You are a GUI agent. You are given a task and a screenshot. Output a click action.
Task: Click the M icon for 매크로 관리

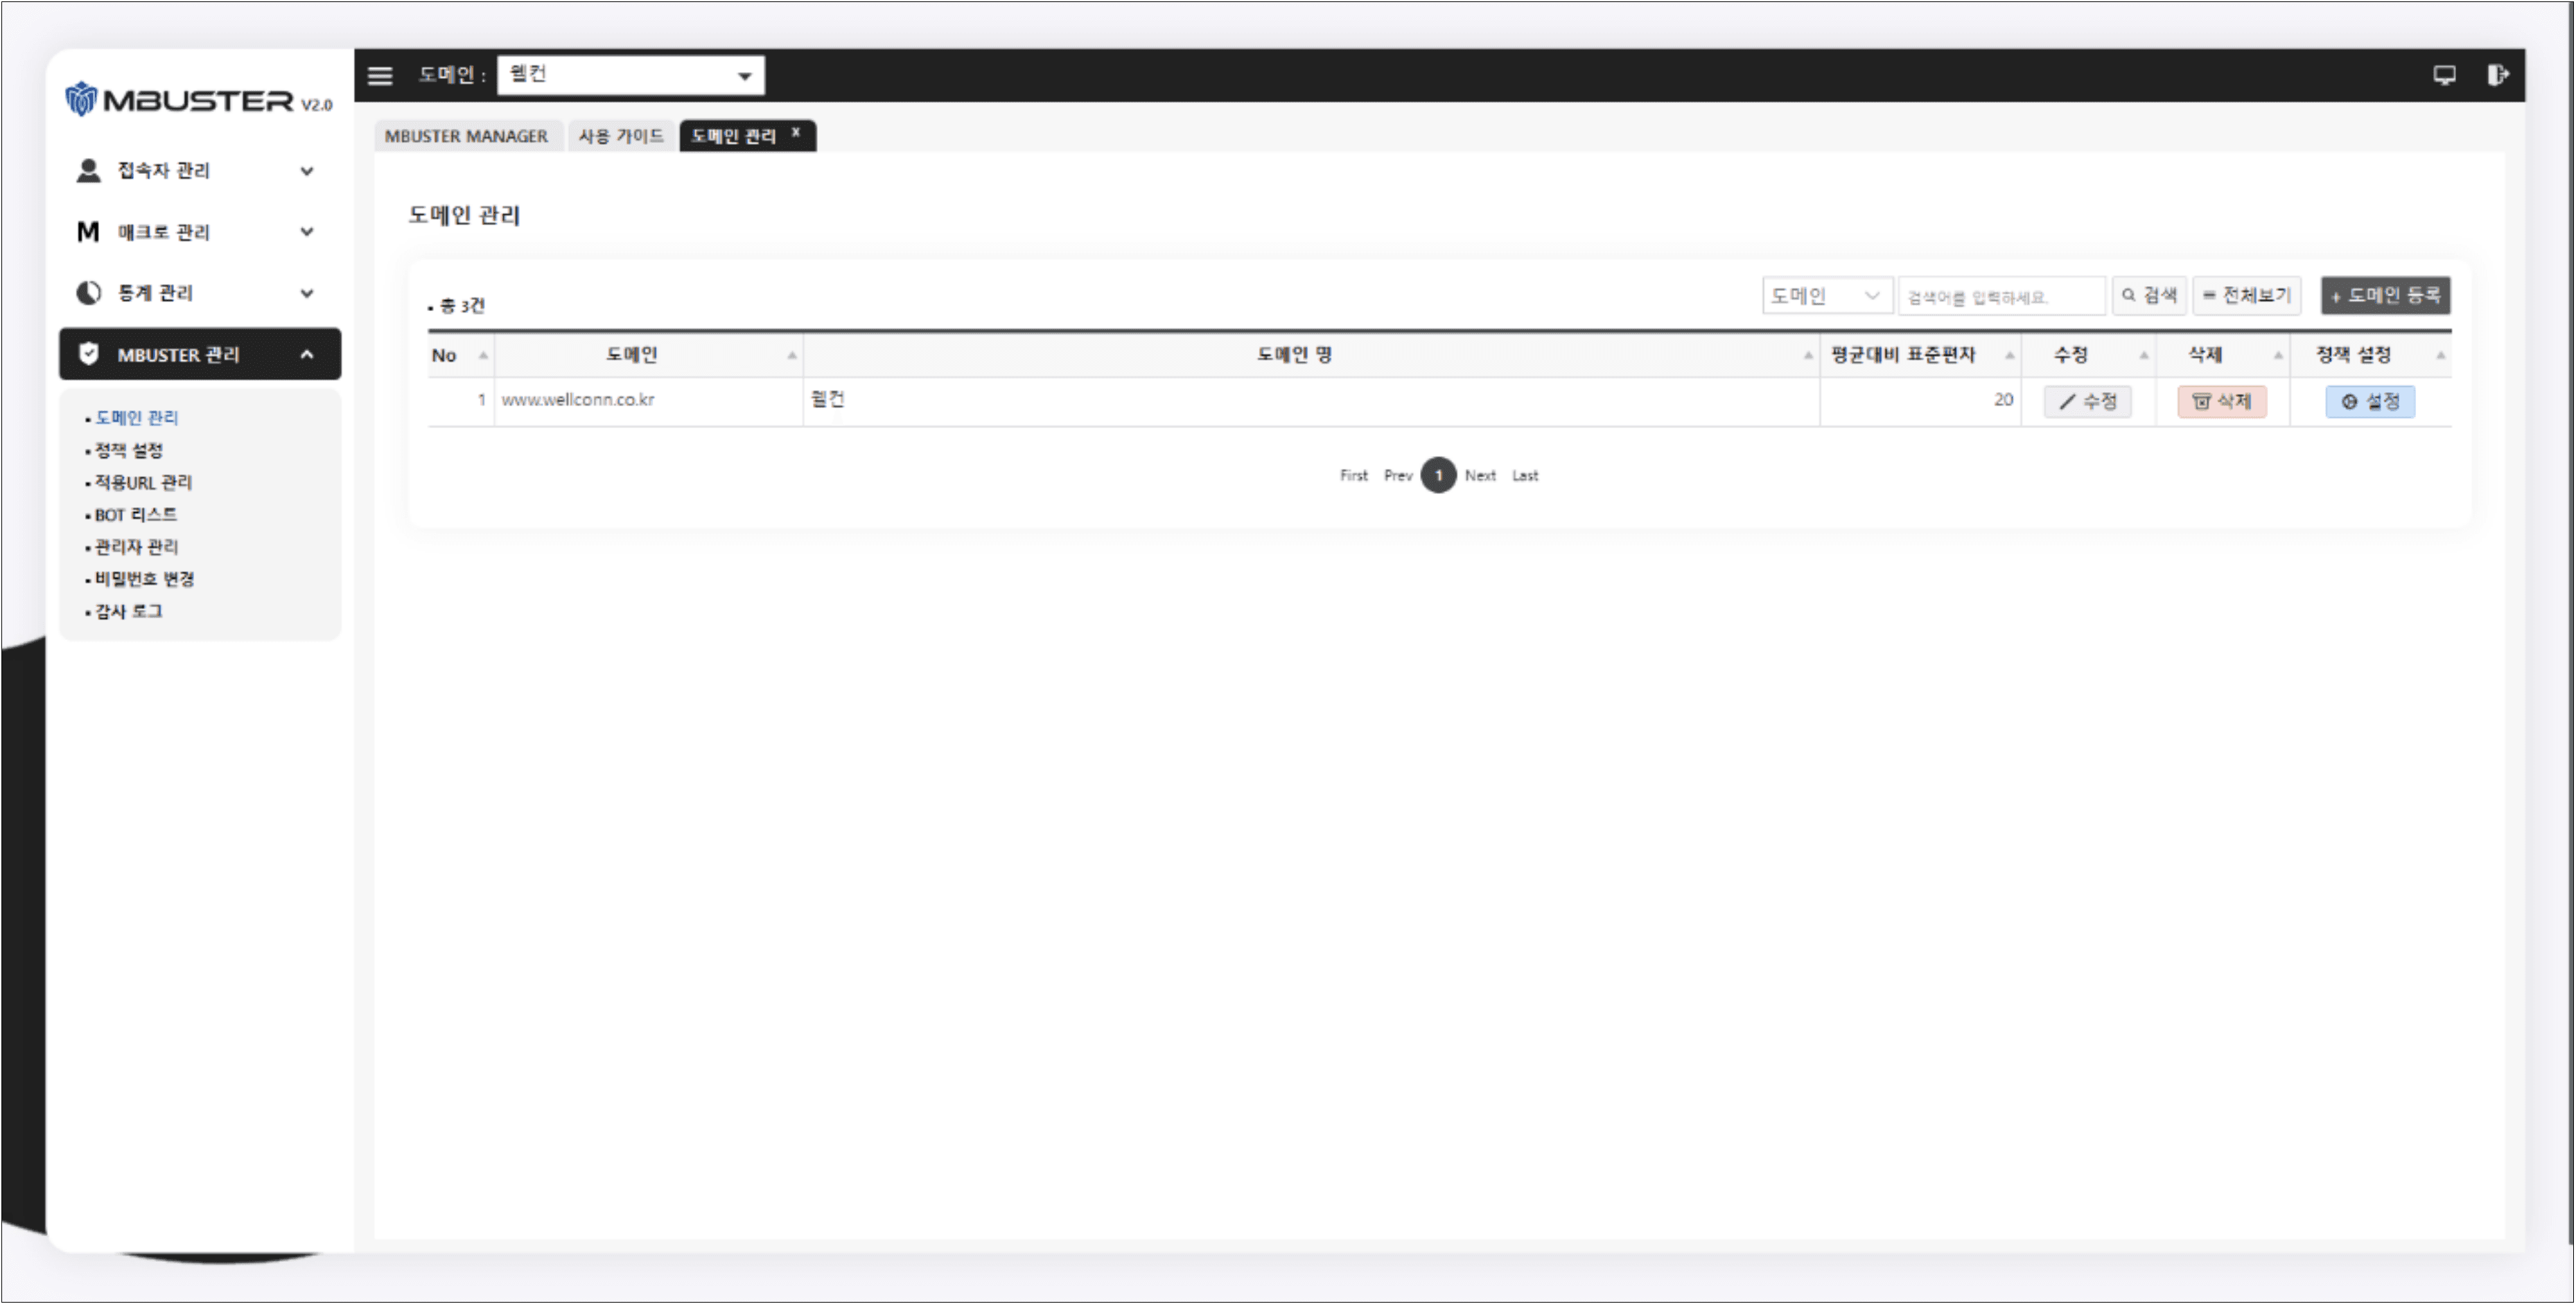(88, 232)
